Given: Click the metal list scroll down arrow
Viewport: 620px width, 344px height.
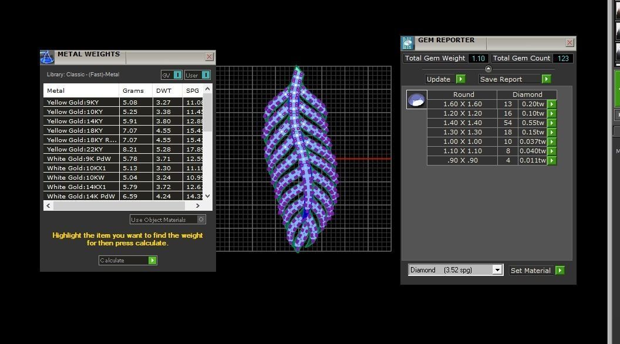Looking at the screenshot, I should [x=208, y=196].
